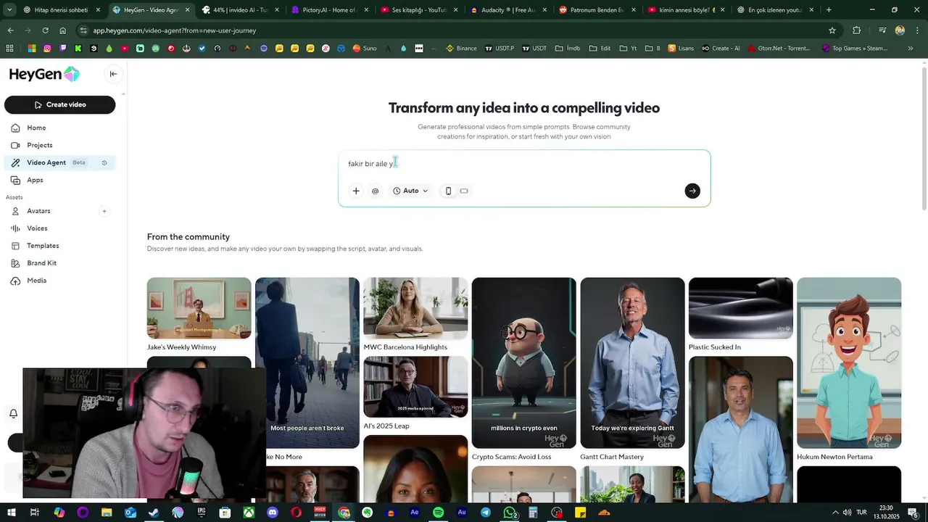The width and height of the screenshot is (928, 522).
Task: Open Brand Kit in the sidebar
Action: 41,263
